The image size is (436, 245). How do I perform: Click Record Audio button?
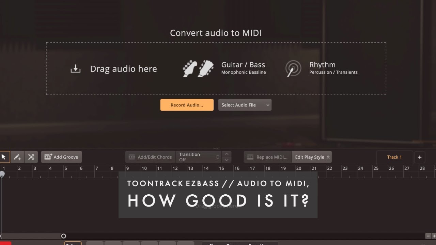tap(187, 105)
